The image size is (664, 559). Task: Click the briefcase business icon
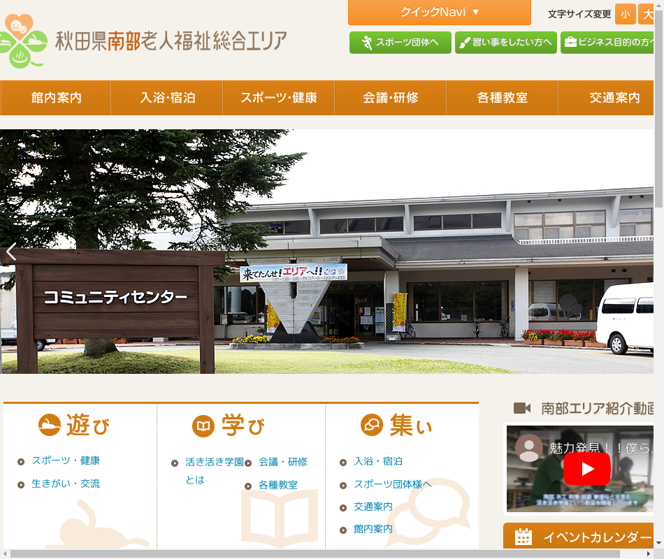[x=570, y=43]
